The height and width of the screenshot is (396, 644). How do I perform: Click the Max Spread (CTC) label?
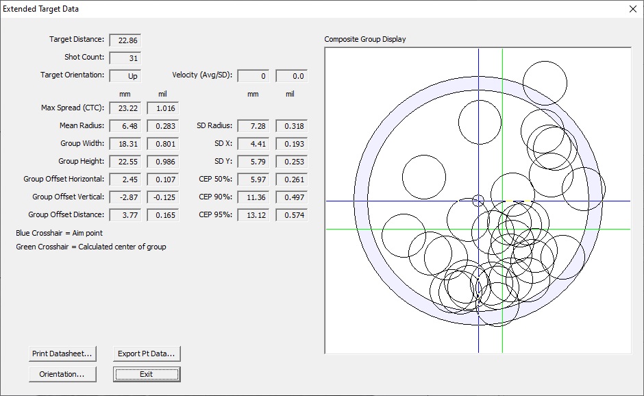pos(73,108)
